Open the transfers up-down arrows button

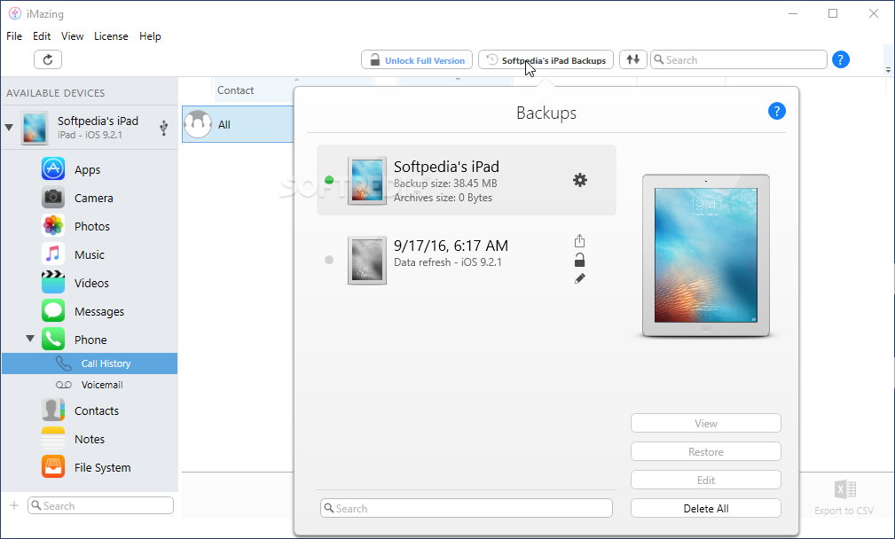pos(633,59)
